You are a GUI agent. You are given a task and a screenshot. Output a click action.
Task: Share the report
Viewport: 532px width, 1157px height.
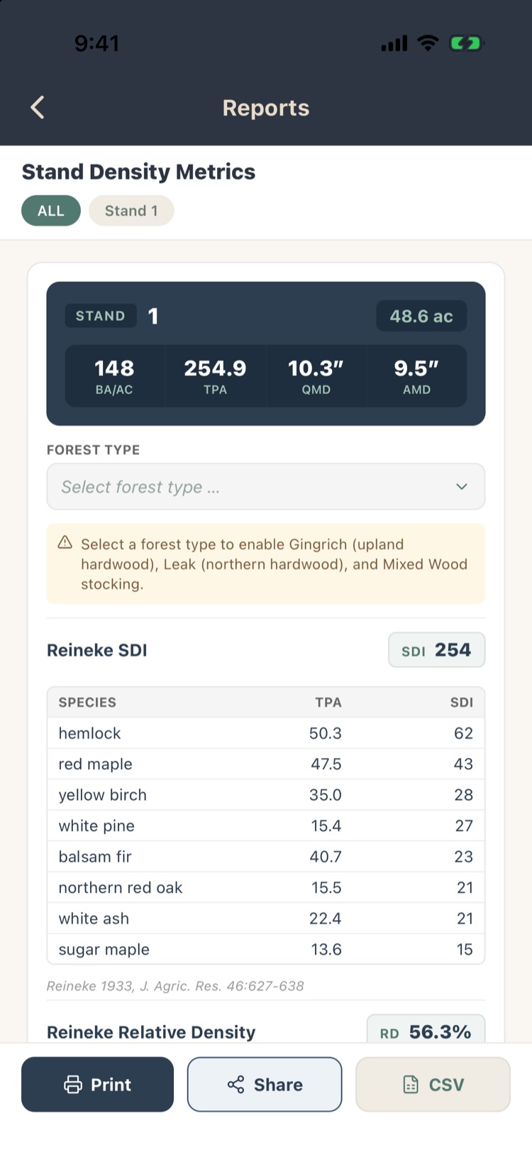[265, 1085]
